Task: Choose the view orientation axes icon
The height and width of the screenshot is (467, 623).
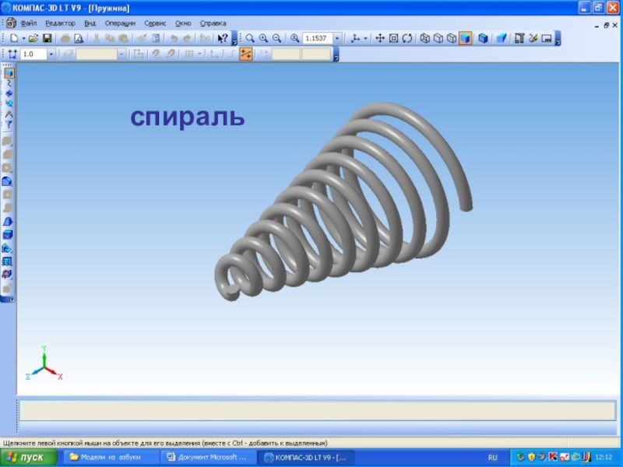Action: [x=356, y=38]
